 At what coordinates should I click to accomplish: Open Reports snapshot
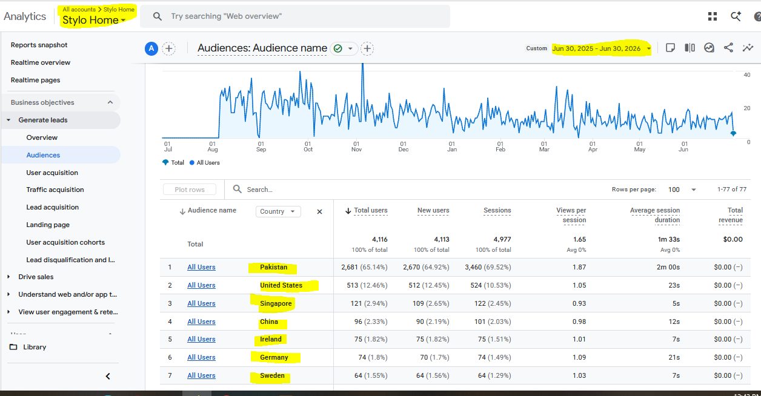pos(39,45)
